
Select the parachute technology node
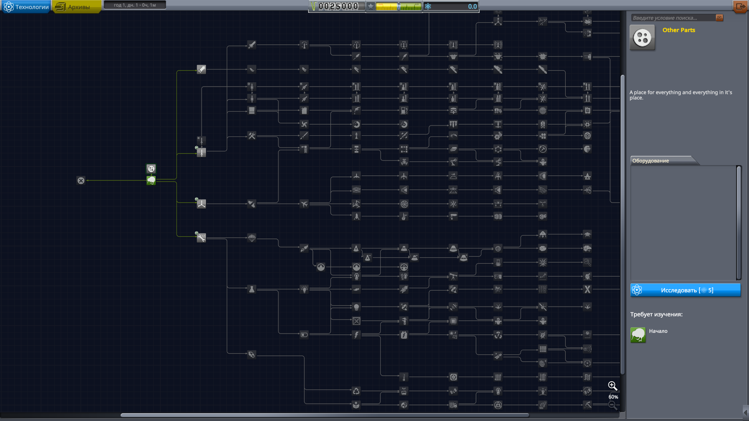[252, 238]
